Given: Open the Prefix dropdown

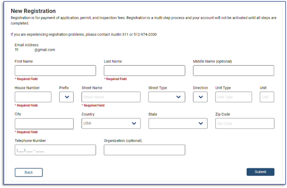Looking at the screenshot, I should pos(66,97).
